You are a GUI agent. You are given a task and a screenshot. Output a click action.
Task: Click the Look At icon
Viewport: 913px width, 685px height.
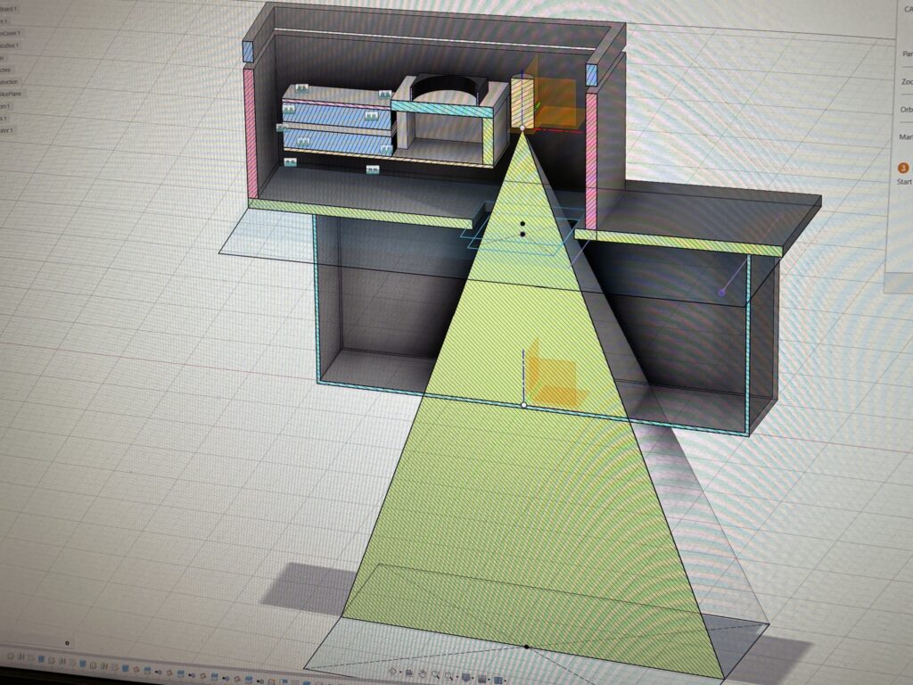[408, 672]
